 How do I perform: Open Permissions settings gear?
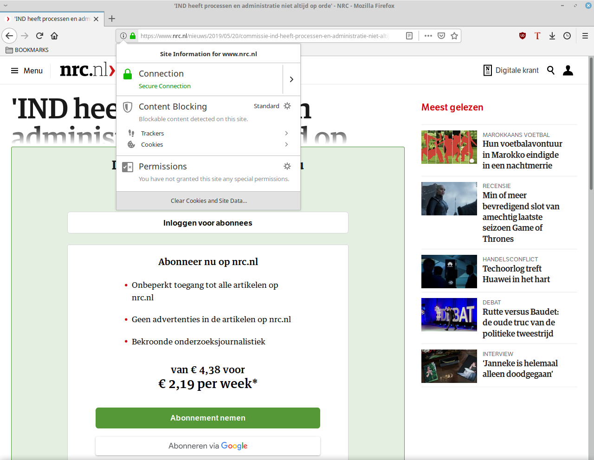click(287, 166)
